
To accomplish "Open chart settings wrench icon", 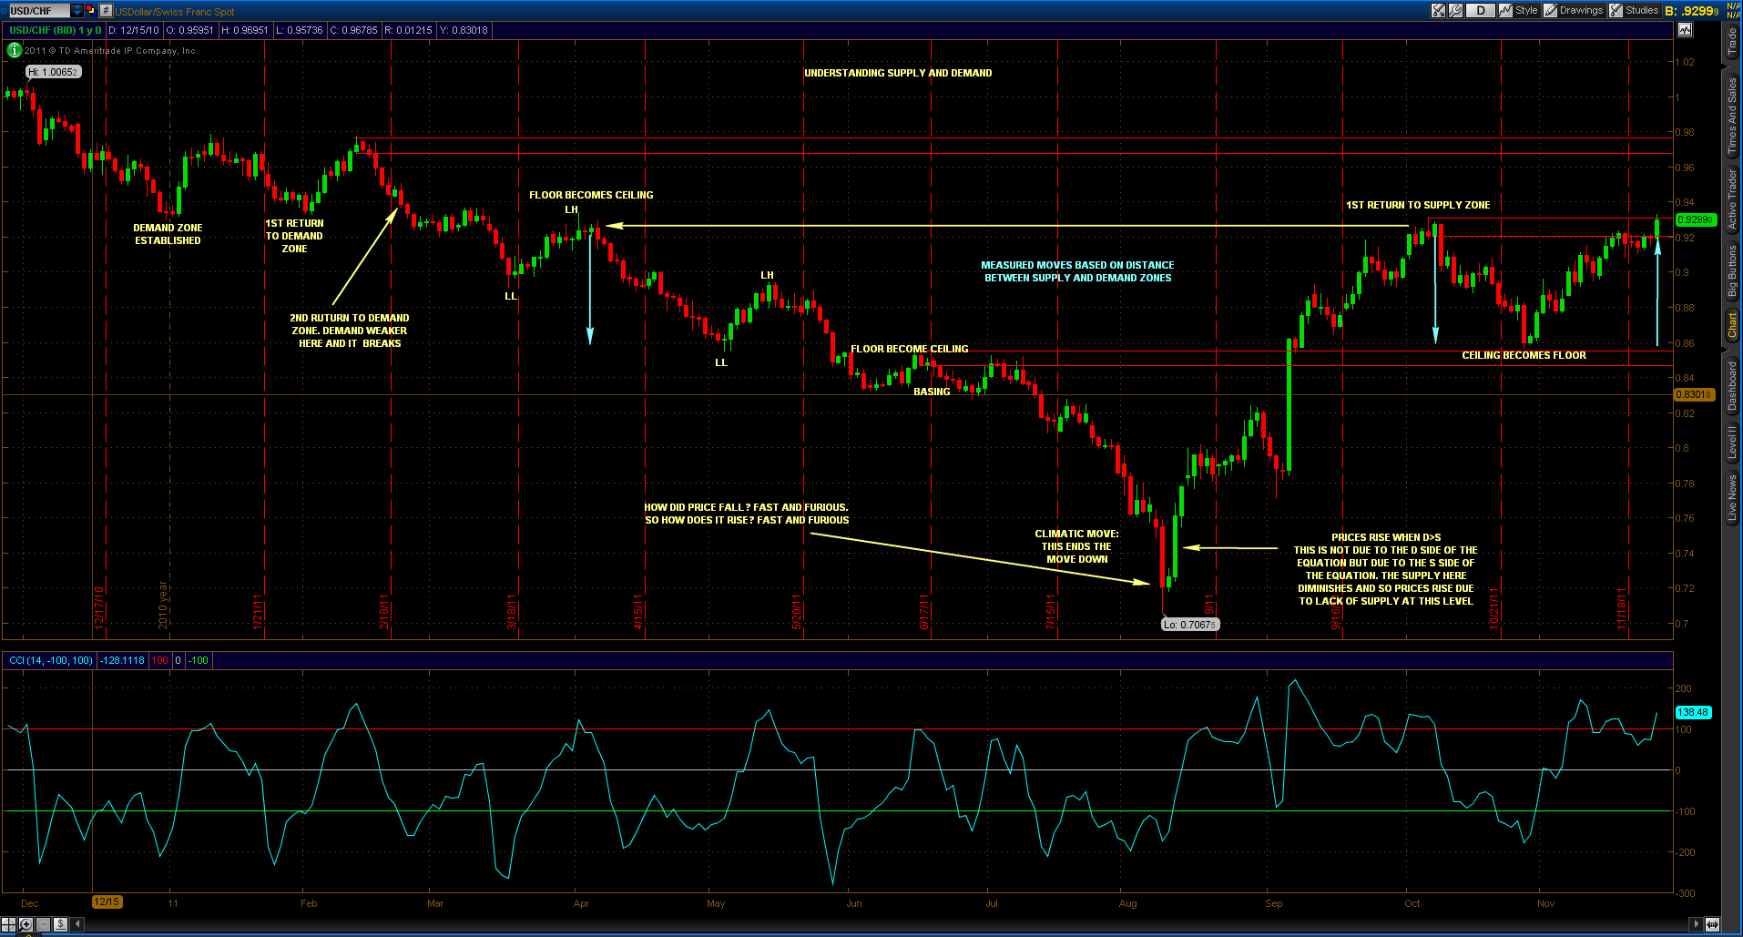I will pyautogui.click(x=1455, y=11).
